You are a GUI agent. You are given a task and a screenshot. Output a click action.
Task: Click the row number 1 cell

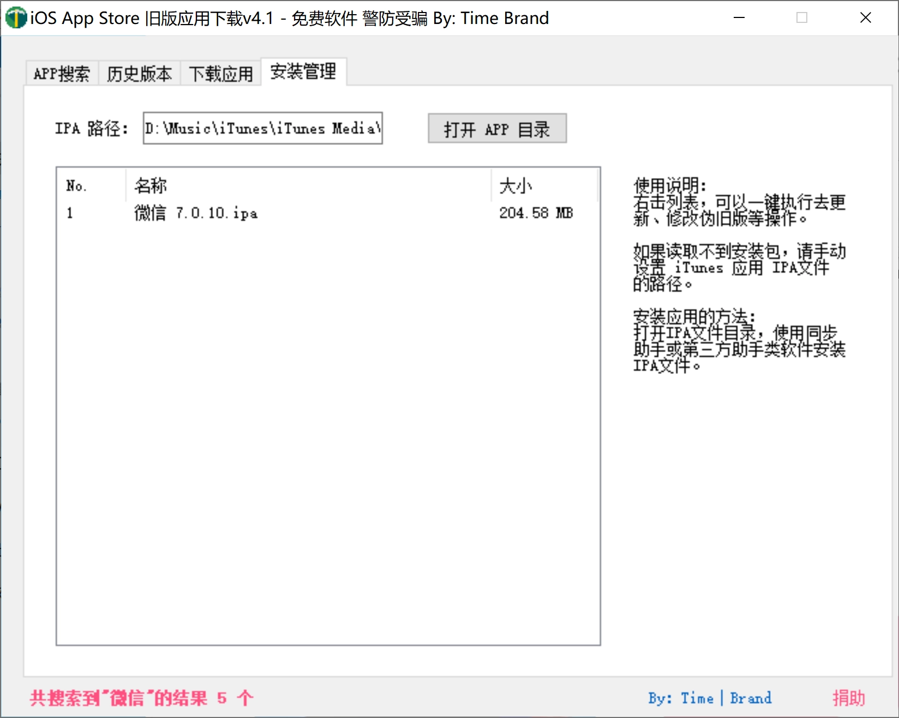tap(70, 213)
